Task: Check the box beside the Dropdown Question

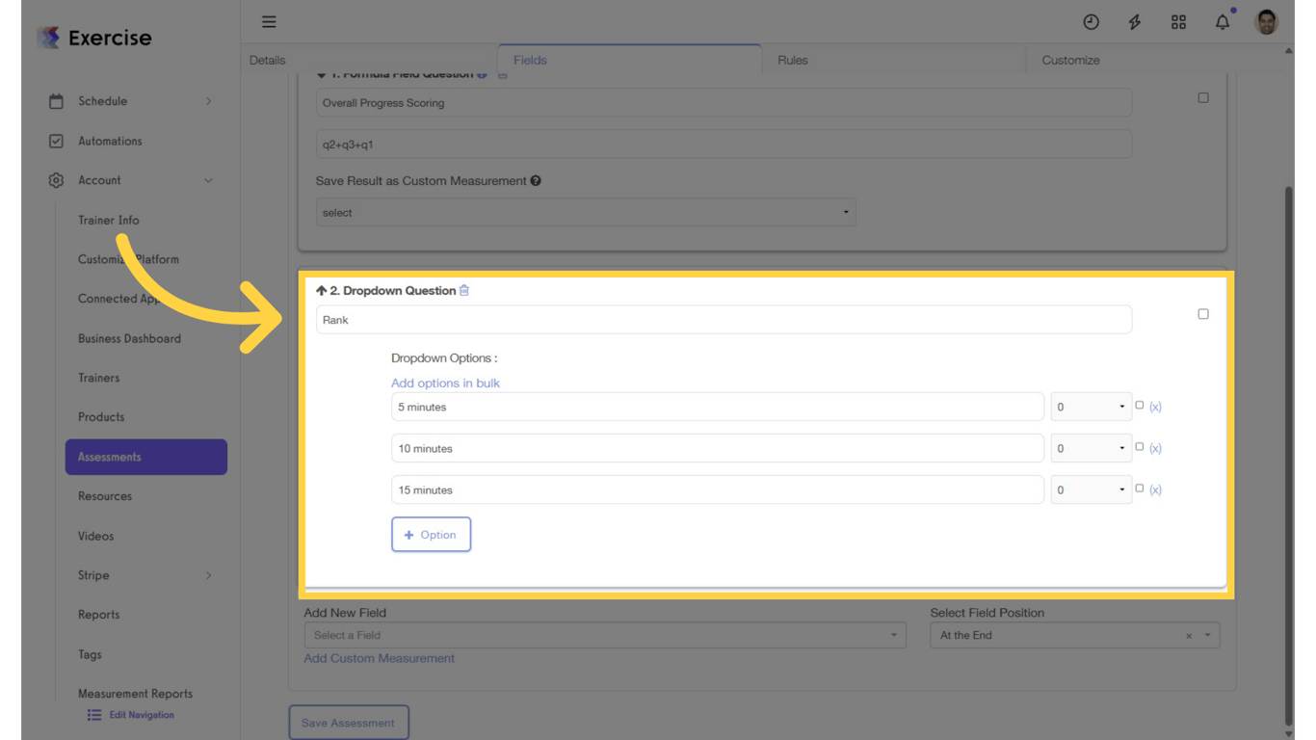Action: [x=1202, y=313]
